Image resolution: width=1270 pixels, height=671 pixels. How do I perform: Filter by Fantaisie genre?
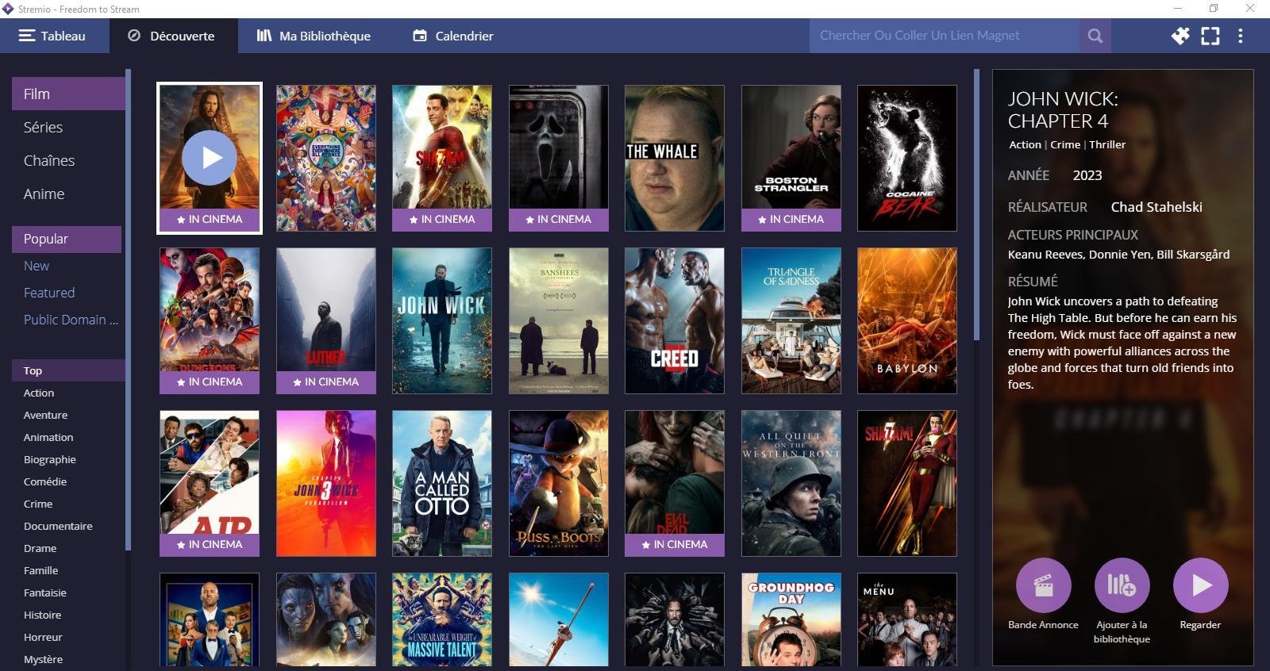(68, 592)
